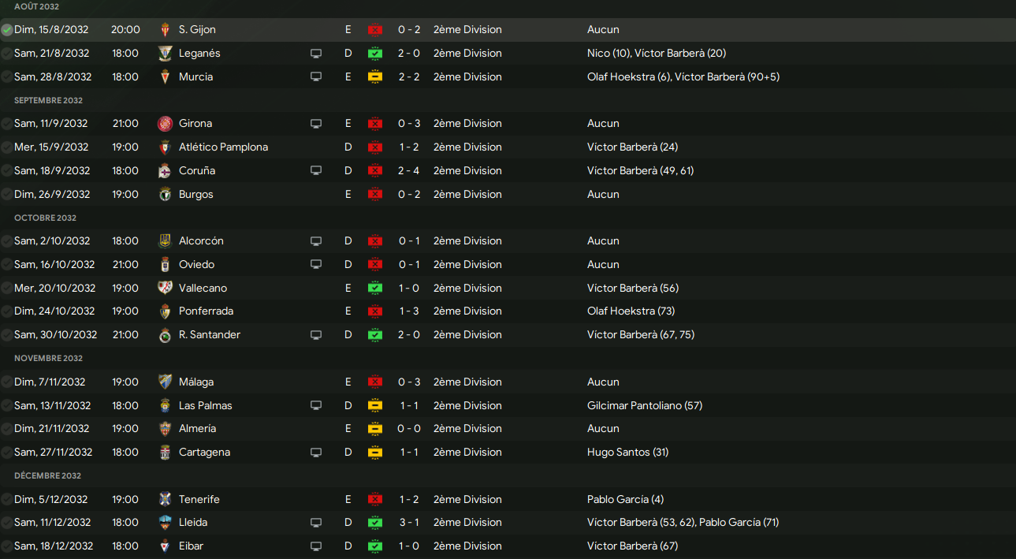The image size is (1016, 559).
Task: Select the checkmark beside the Eibar match
Action: (7, 546)
